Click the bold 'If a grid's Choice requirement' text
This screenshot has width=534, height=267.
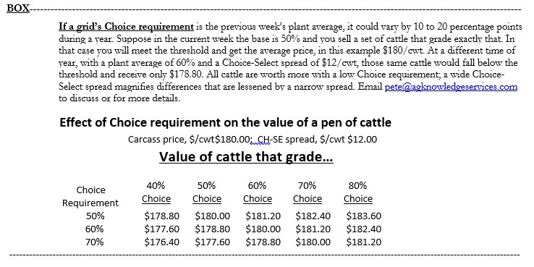pos(127,27)
